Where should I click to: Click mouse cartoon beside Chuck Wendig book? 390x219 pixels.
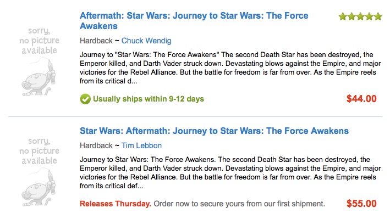point(39,77)
